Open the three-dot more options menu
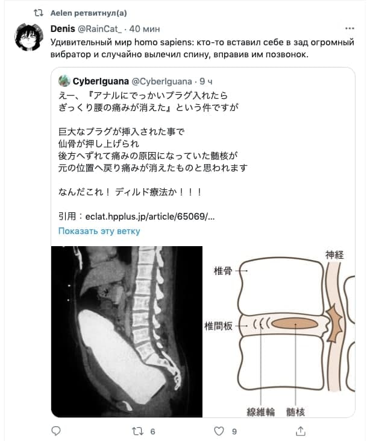This screenshot has height=441, width=376. click(x=349, y=28)
